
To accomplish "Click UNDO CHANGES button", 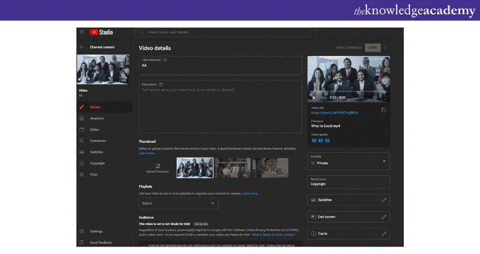I will 348,48.
